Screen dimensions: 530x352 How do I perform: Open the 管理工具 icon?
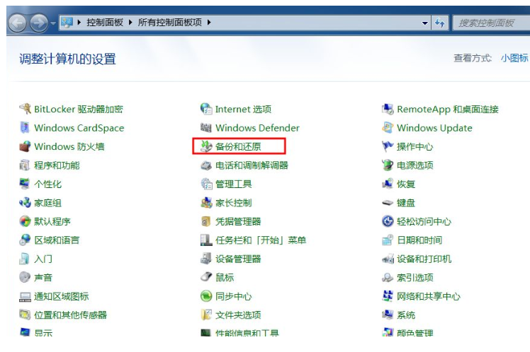pos(206,184)
